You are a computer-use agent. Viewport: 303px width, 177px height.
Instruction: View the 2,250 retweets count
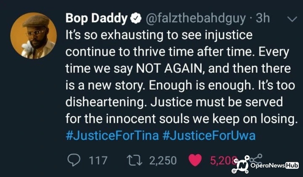pos(163,161)
